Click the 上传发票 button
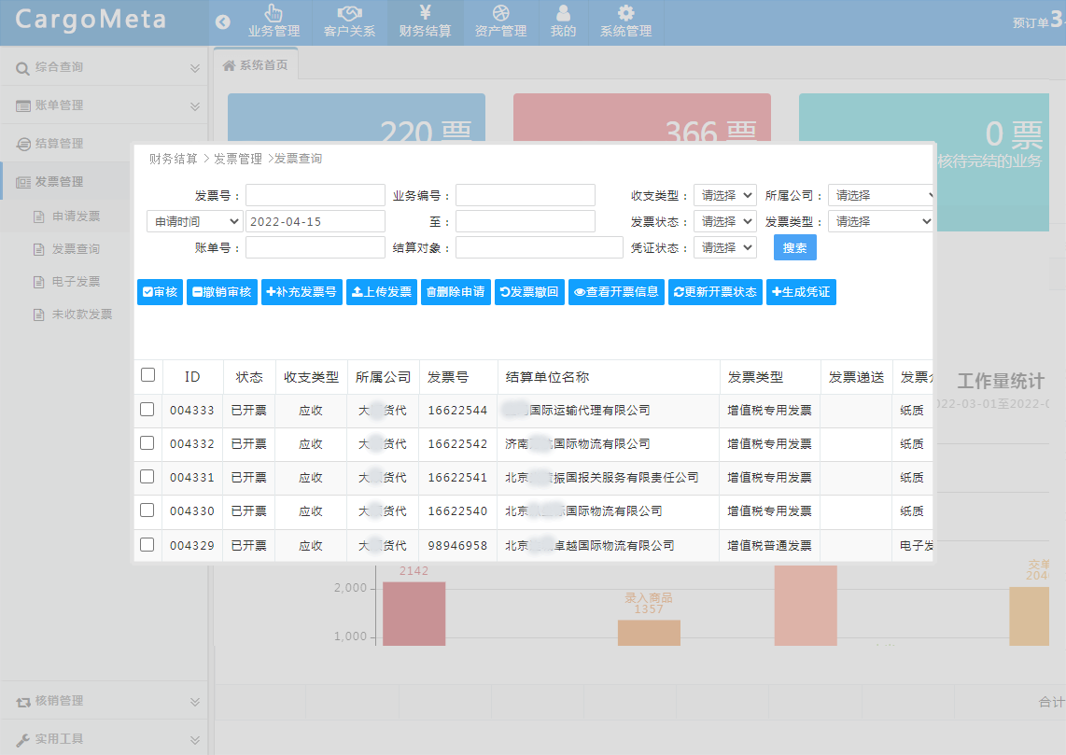 click(x=382, y=292)
